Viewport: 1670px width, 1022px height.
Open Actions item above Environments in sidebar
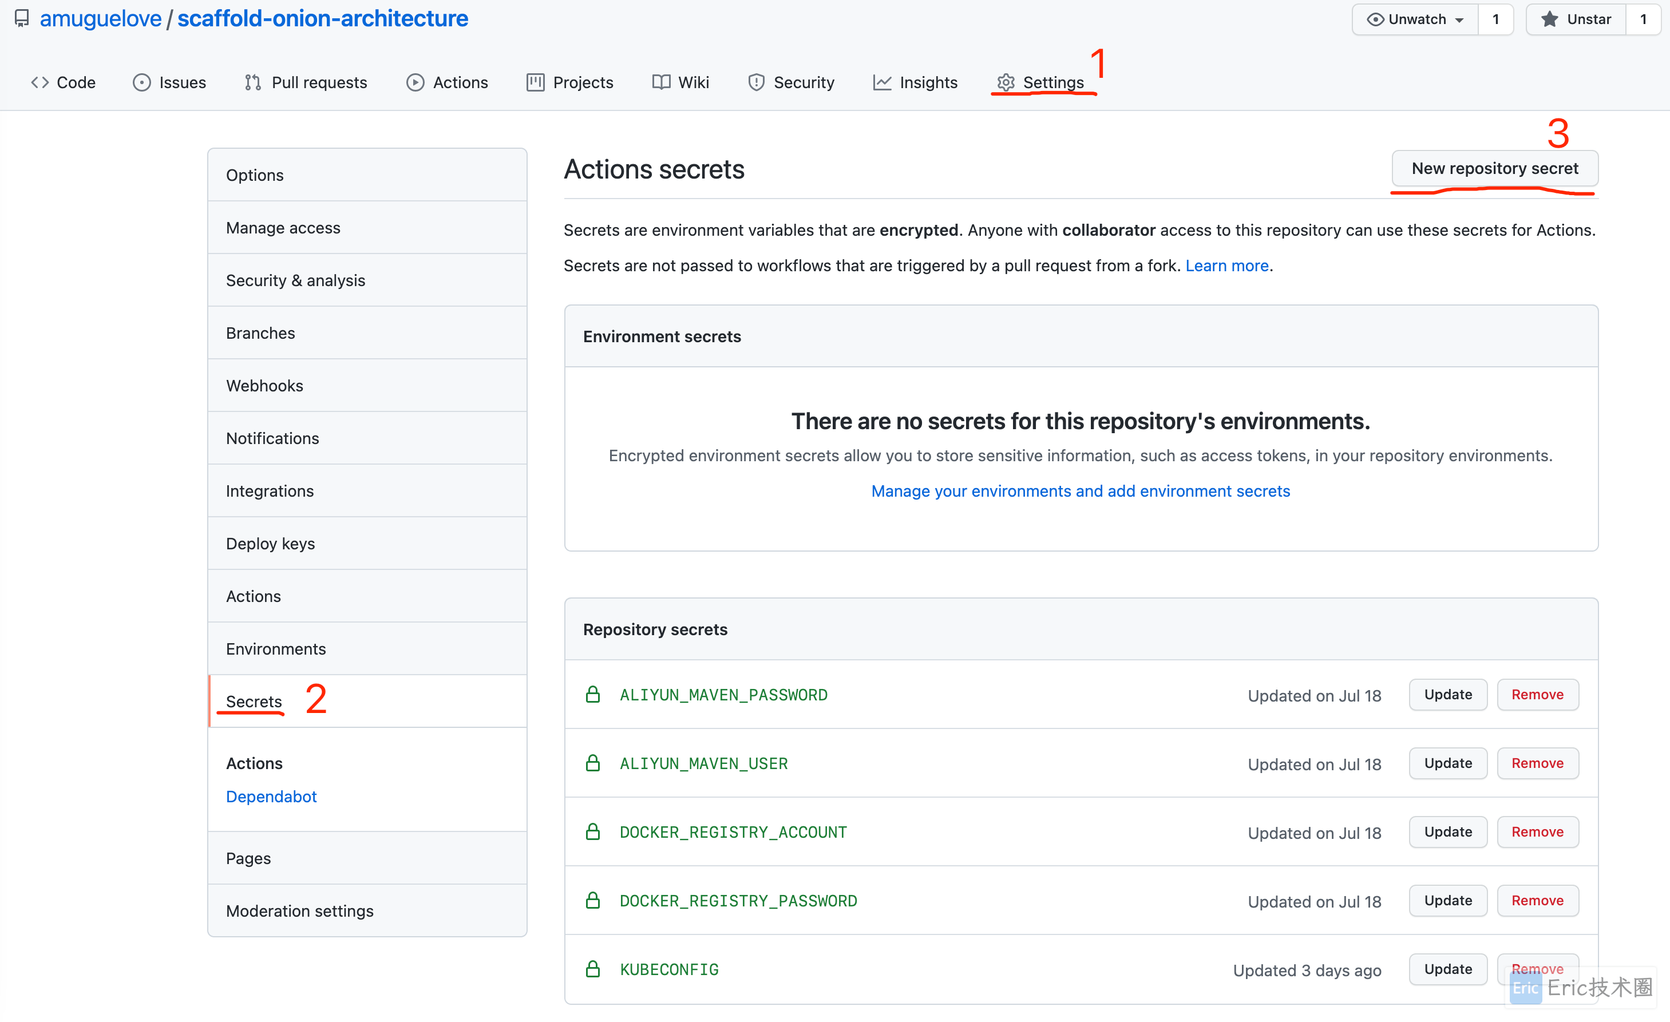coord(367,596)
